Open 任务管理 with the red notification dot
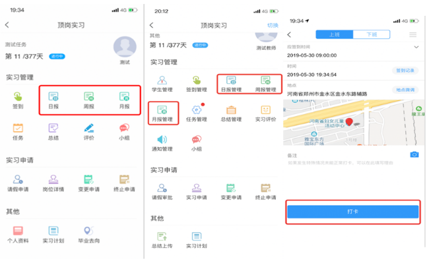 click(x=197, y=114)
